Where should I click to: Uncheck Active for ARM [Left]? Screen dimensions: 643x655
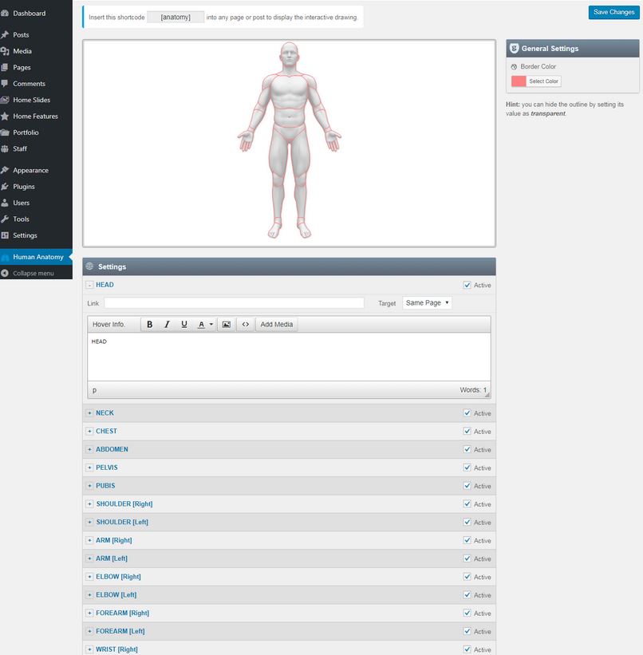coord(467,558)
